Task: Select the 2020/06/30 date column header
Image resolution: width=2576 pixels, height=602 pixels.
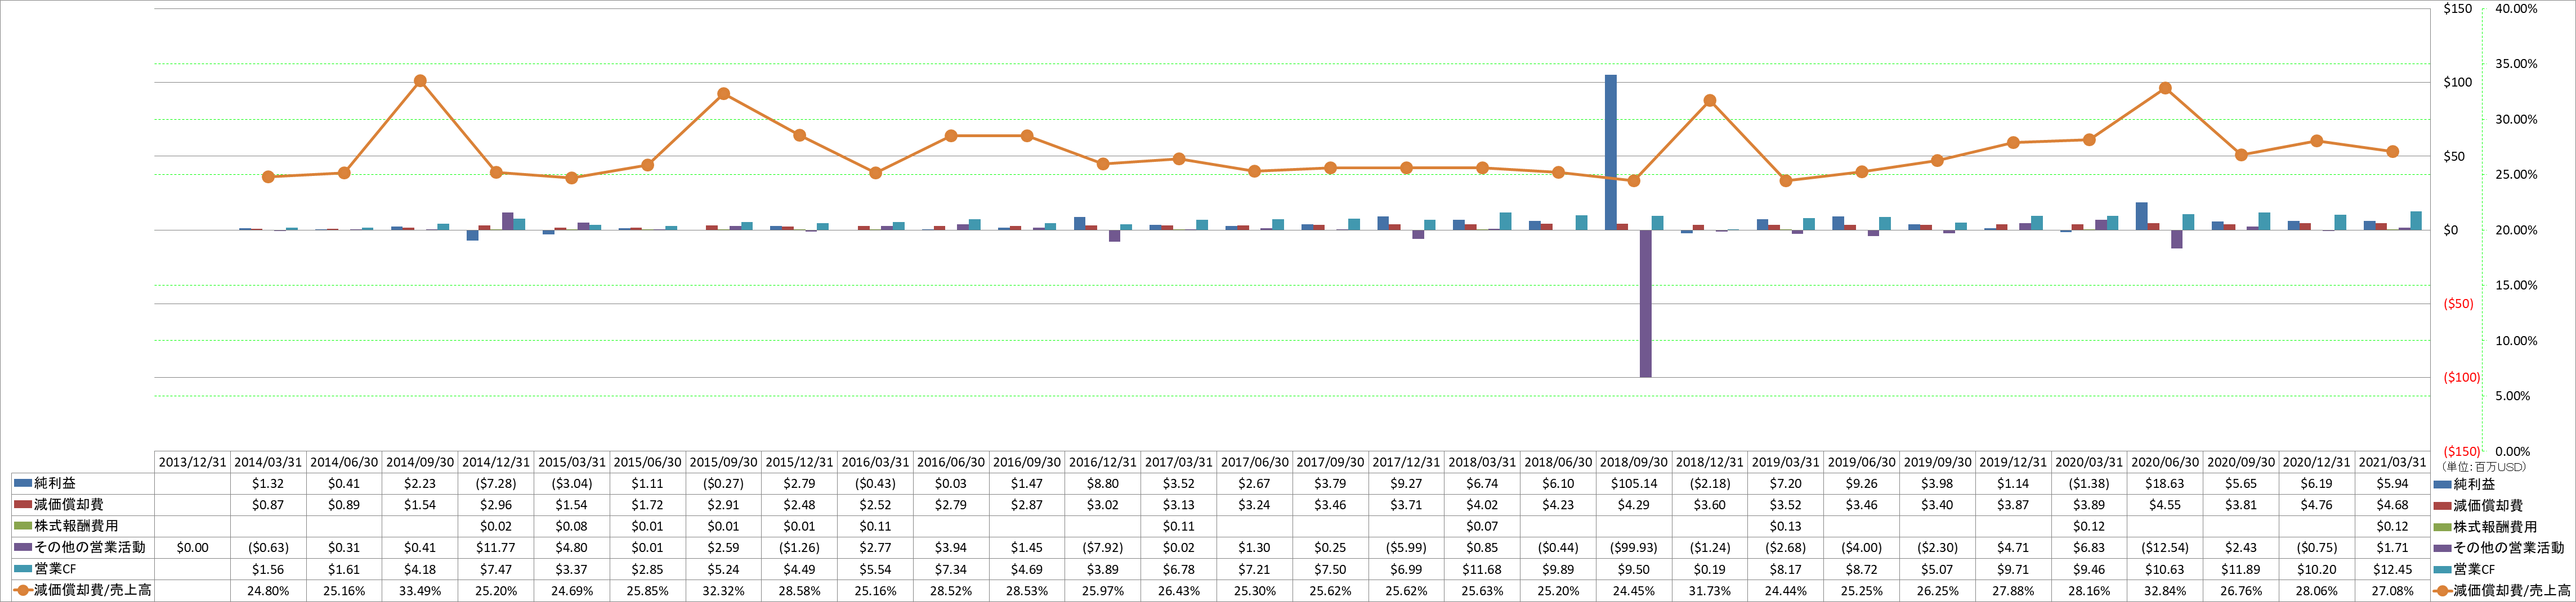Action: 2165,462
